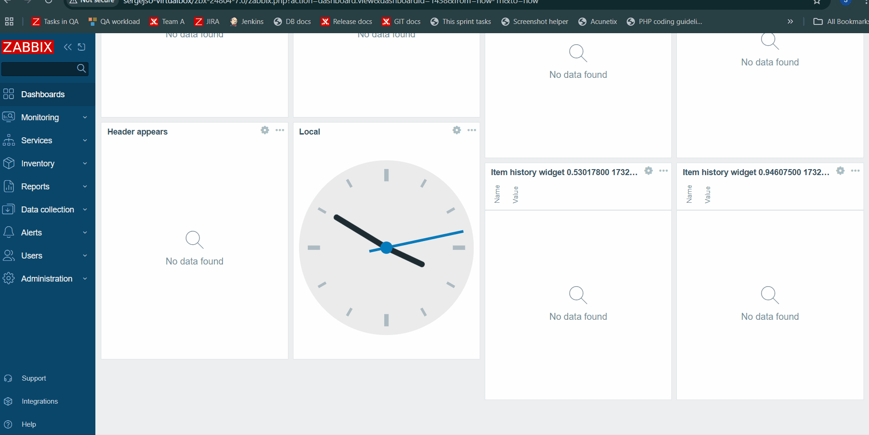Toggle sidebar hide mode icon beside logo

pos(82,47)
